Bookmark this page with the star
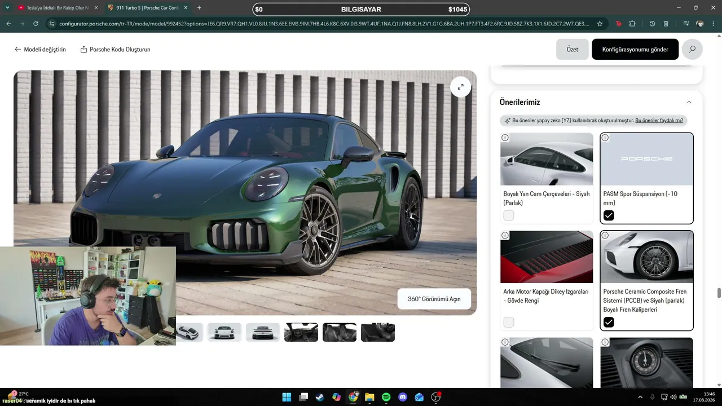The image size is (722, 406). 600,24
